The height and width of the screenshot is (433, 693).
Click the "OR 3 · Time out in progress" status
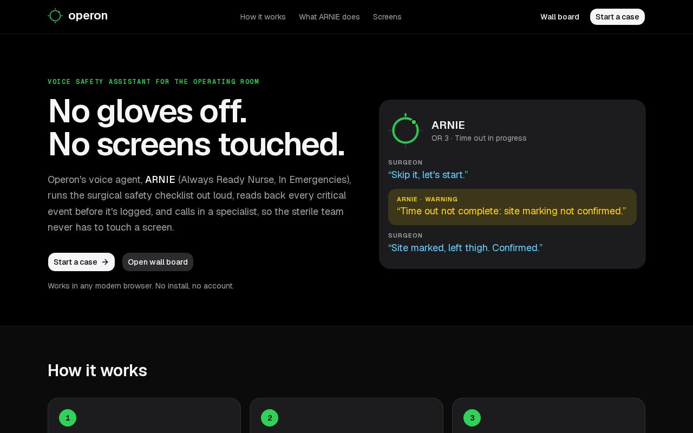point(479,138)
